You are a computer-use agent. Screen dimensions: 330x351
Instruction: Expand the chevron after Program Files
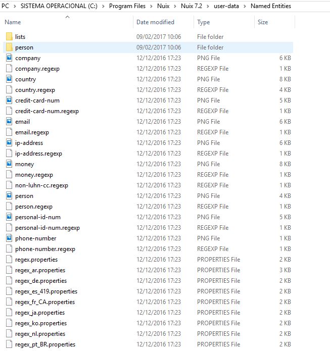pos(152,6)
